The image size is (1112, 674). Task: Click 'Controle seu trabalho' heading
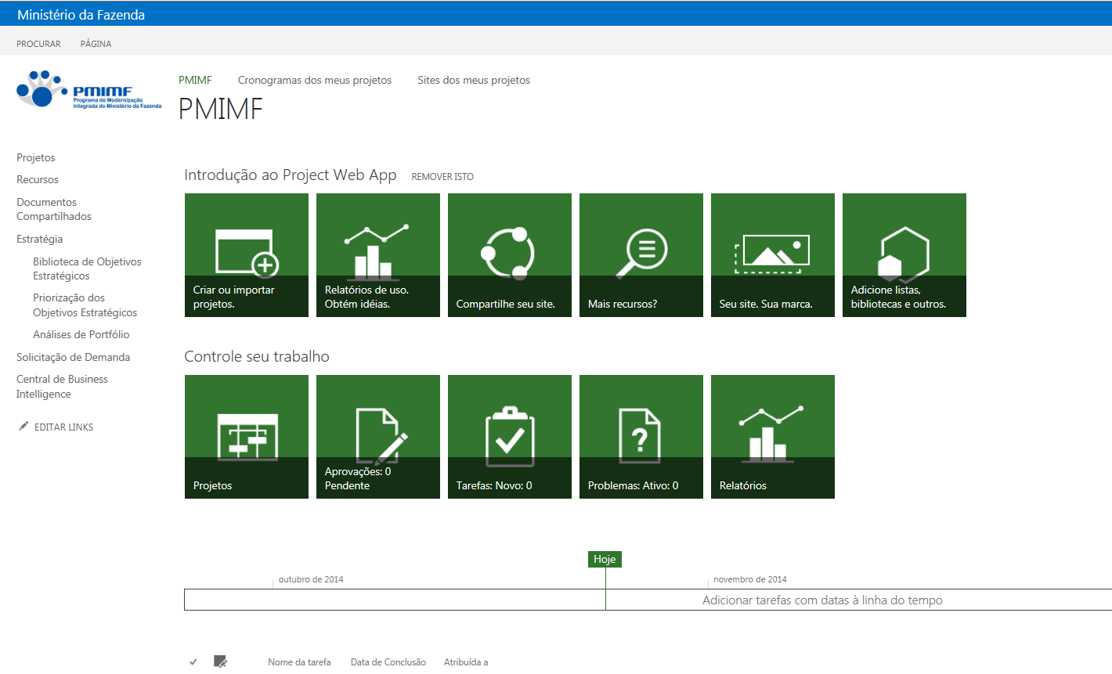pos(257,356)
